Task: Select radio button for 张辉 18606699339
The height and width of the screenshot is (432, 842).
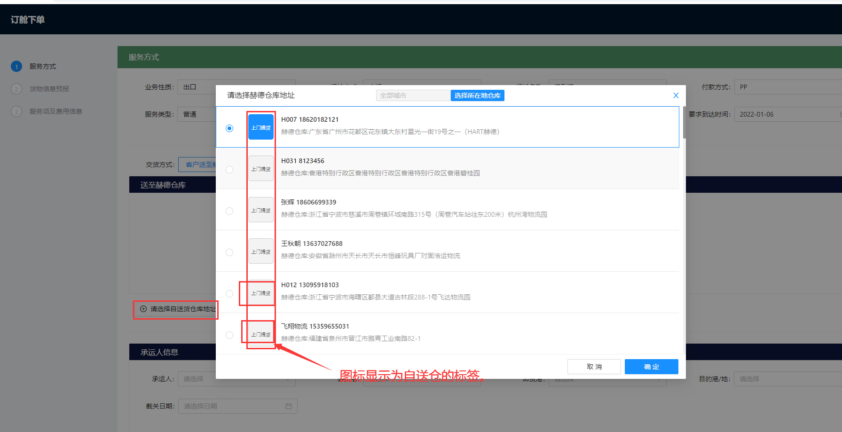Action: coord(229,211)
